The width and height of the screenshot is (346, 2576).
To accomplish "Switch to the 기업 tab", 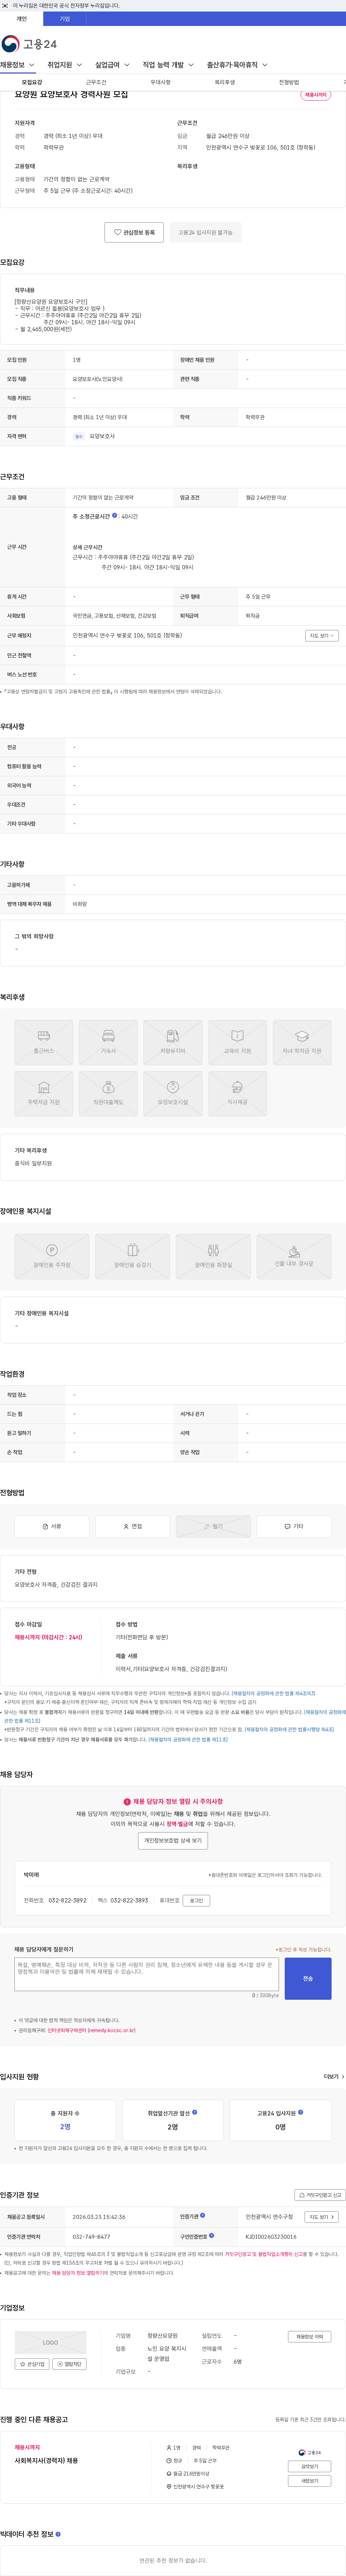I will coord(65,19).
